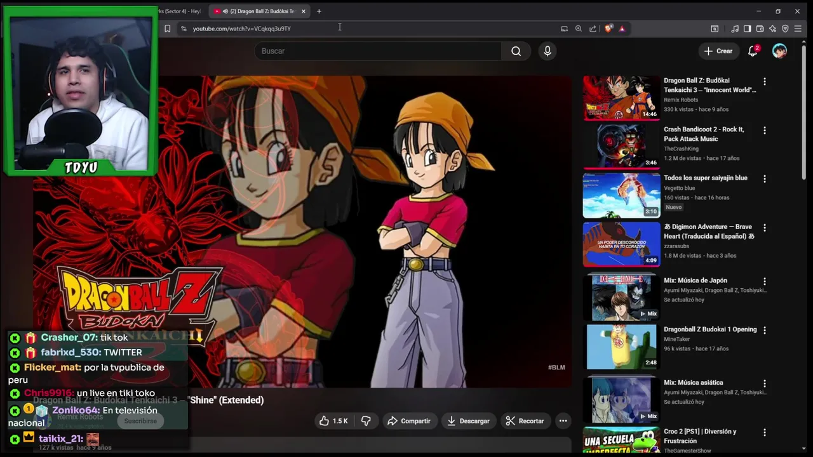The image size is (813, 457).
Task: Click the Suscribirse subscribe button
Action: coord(140,421)
